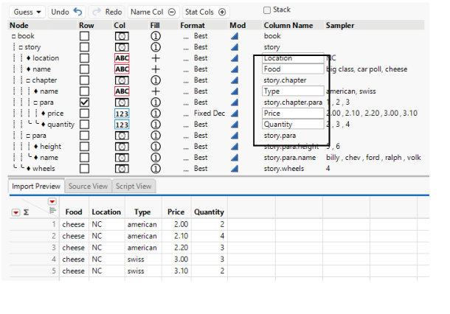Click the Fill plus icon for location
This screenshot has height=314, width=450.
click(x=156, y=58)
